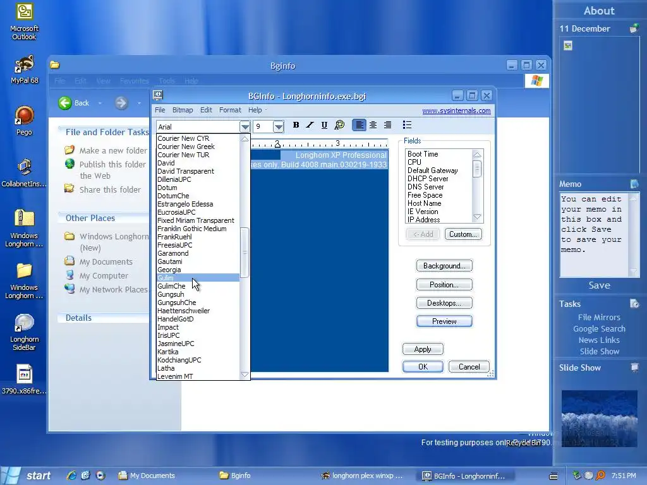Launch Internet Explorer from quick launch
Screen dimensions: 647x485
tap(71, 476)
